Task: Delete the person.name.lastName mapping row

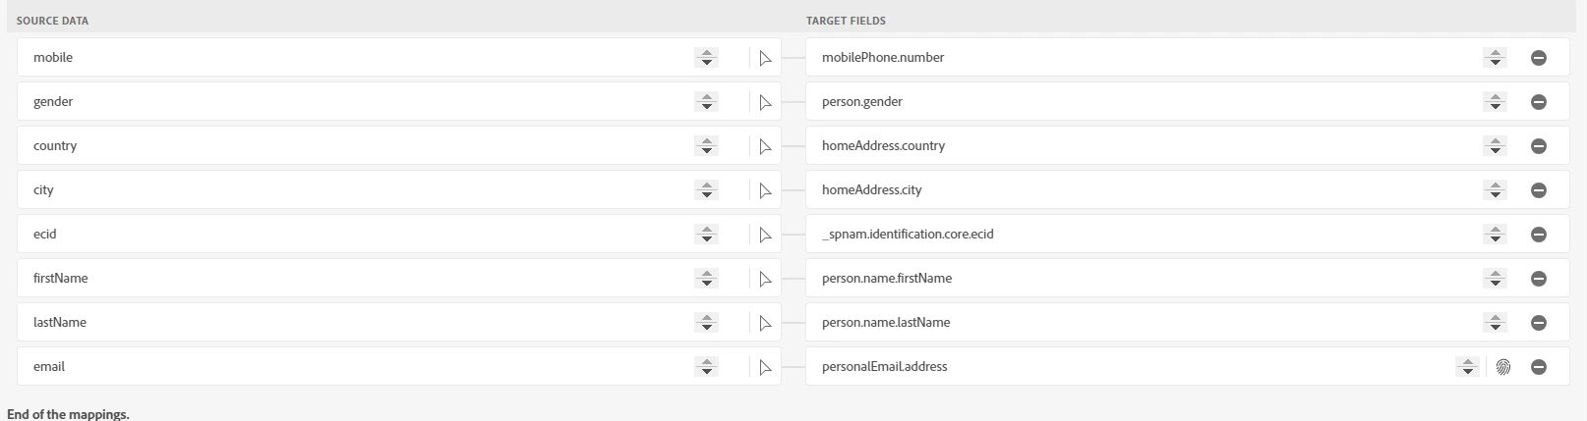Action: click(x=1539, y=323)
